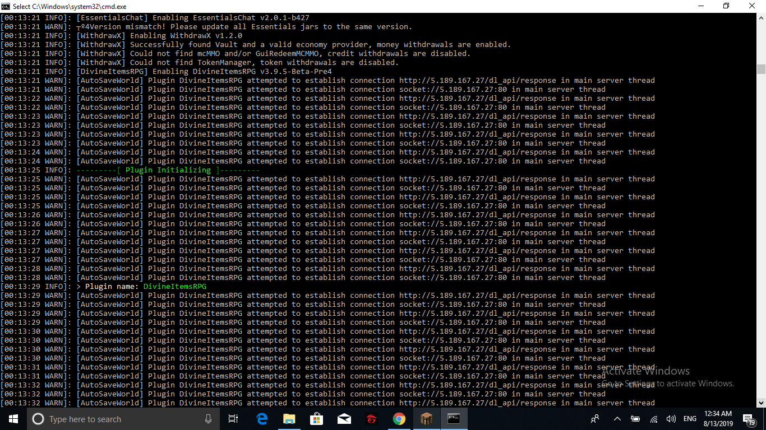Viewport: 766px width, 430px height.
Task: Click the cmd.exe taskbar icon
Action: pyautogui.click(x=454, y=419)
